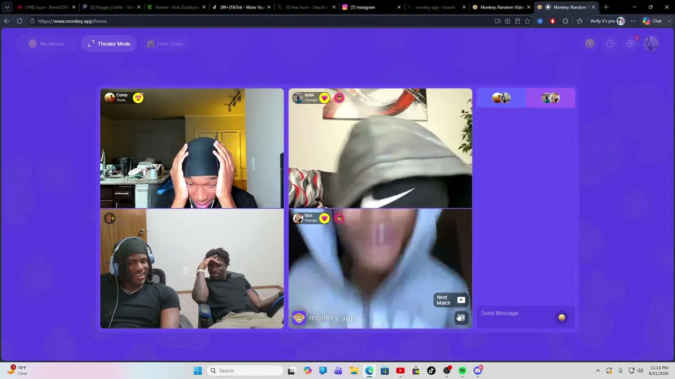This screenshot has height=379, width=675.
Task: Open the Free Coins offer
Action: [x=165, y=44]
